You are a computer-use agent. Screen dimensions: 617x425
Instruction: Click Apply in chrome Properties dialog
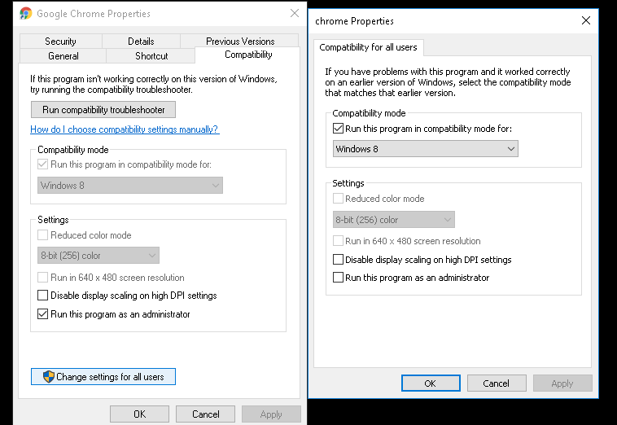coord(562,383)
